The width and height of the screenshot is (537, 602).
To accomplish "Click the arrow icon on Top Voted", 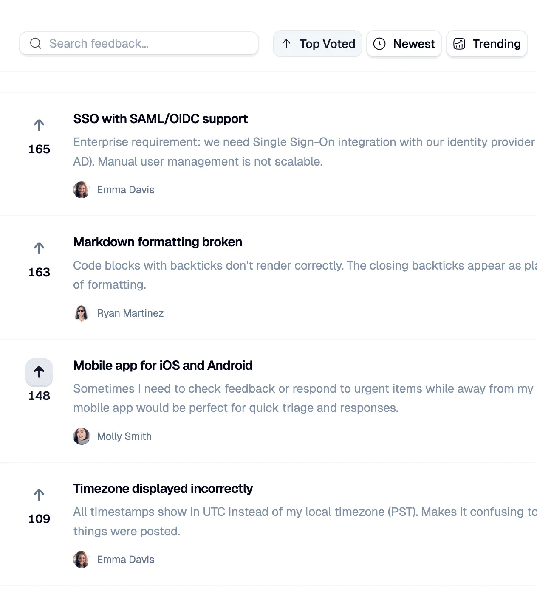I will click(x=286, y=44).
